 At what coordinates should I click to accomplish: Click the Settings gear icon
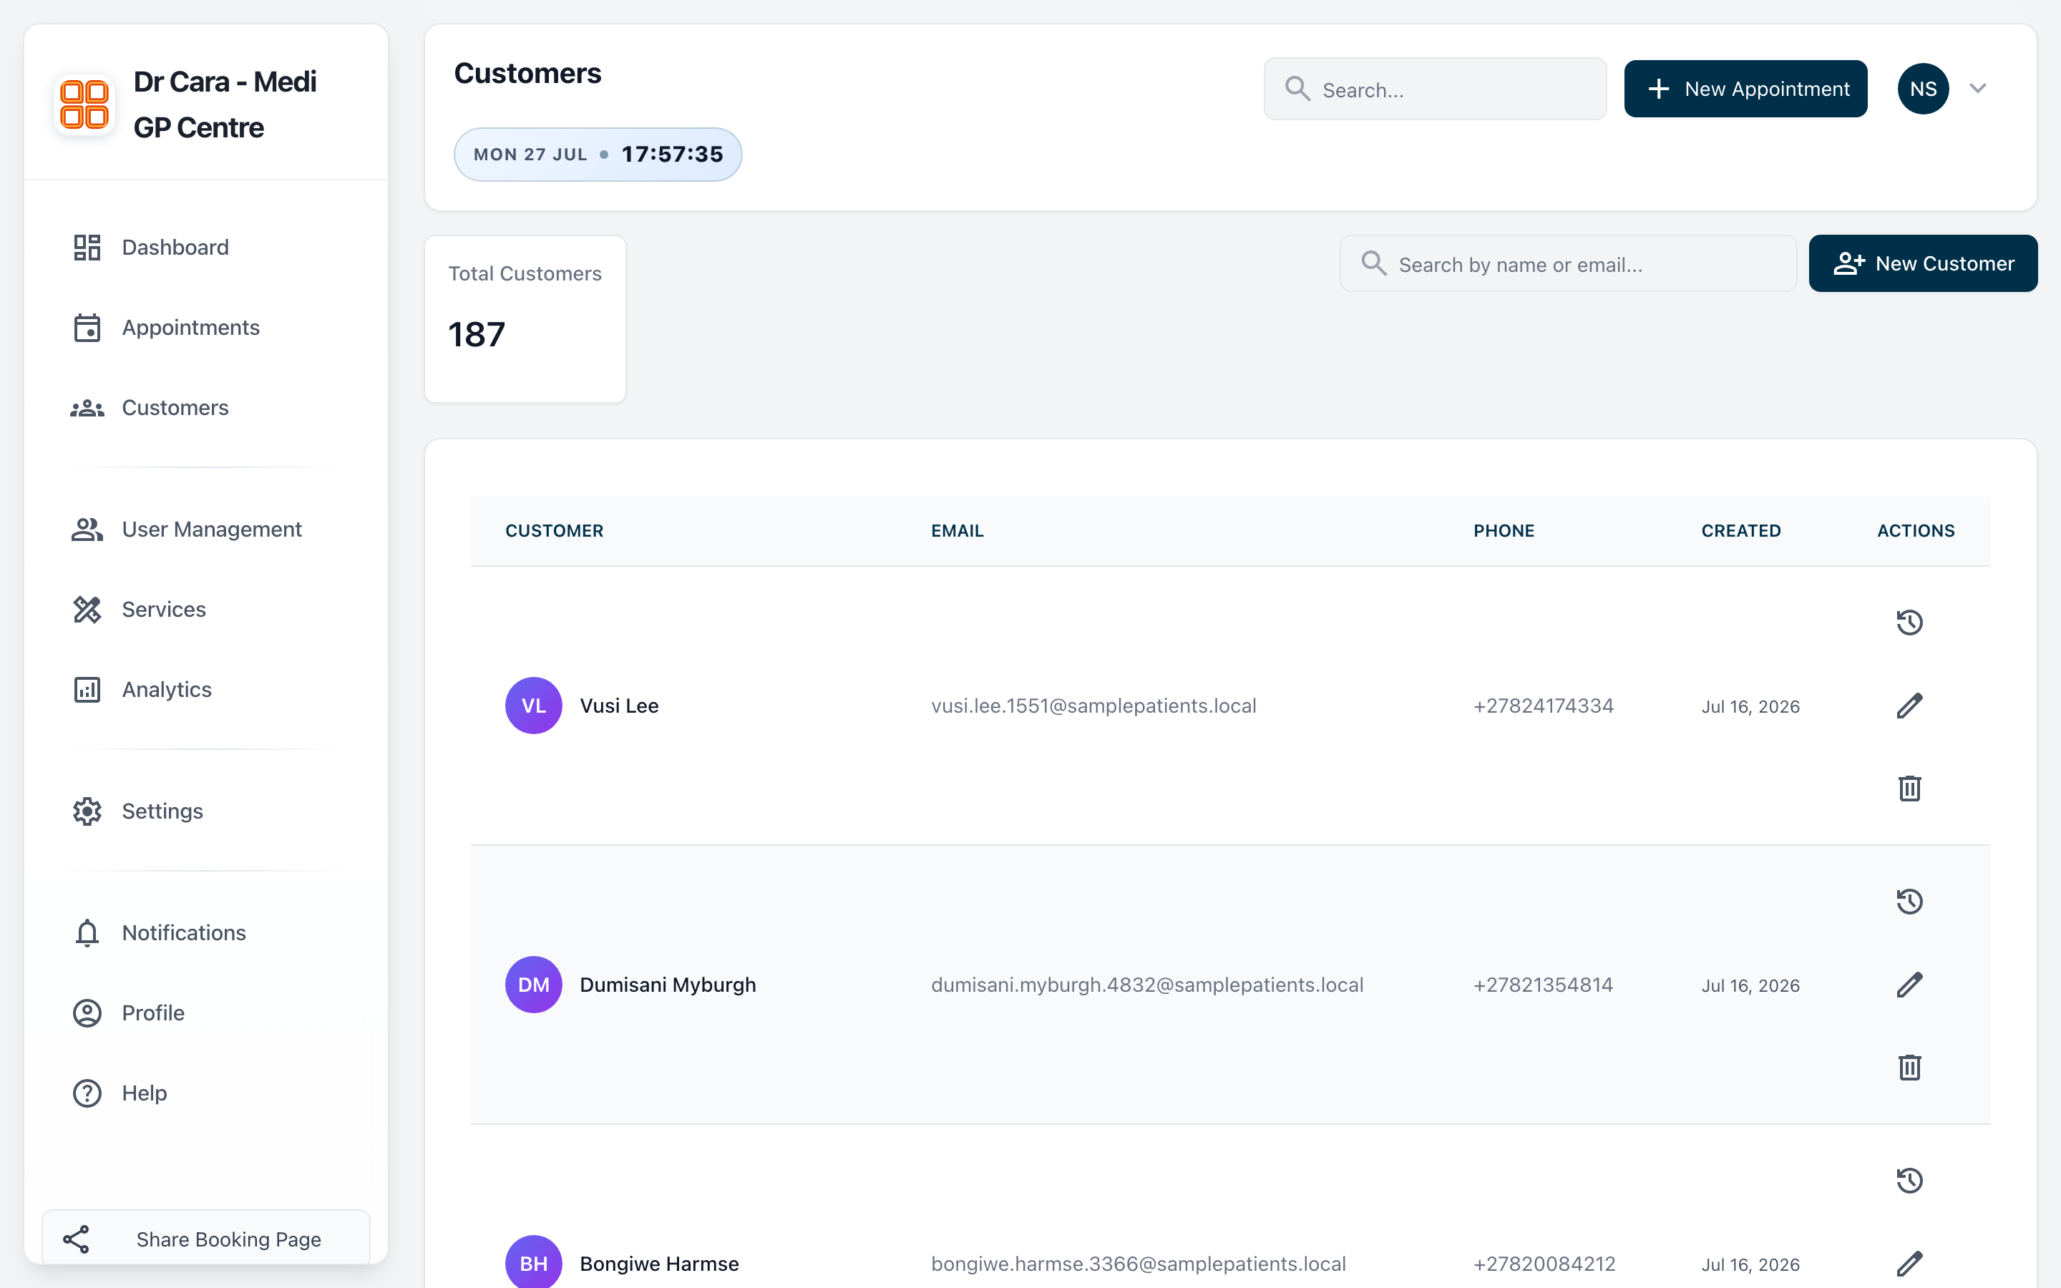coord(87,811)
